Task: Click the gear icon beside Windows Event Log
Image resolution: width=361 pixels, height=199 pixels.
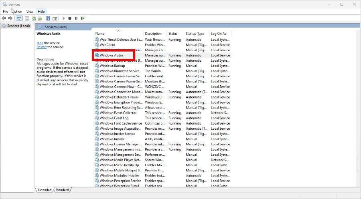Action: (x=97, y=118)
